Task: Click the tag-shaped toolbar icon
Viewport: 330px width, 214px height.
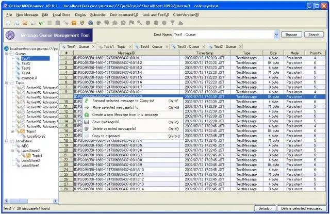Action: (x=66, y=23)
